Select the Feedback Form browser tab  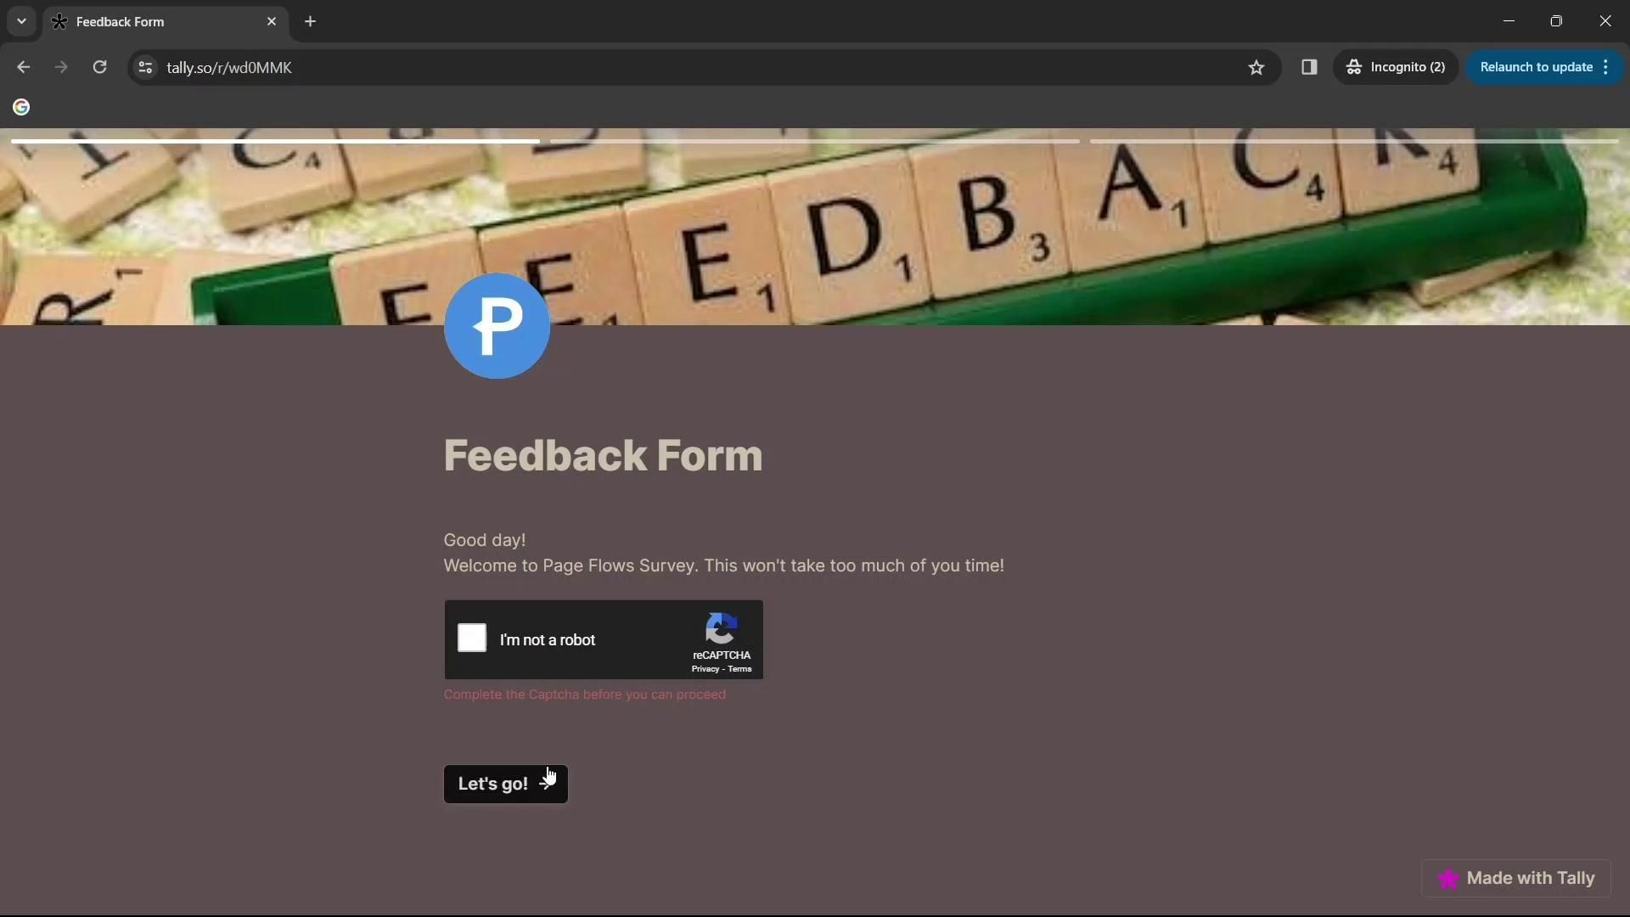point(153,21)
